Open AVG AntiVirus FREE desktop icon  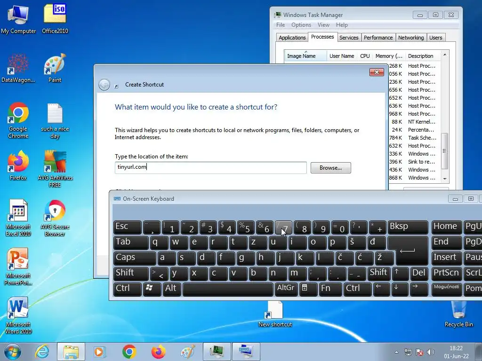(55, 168)
